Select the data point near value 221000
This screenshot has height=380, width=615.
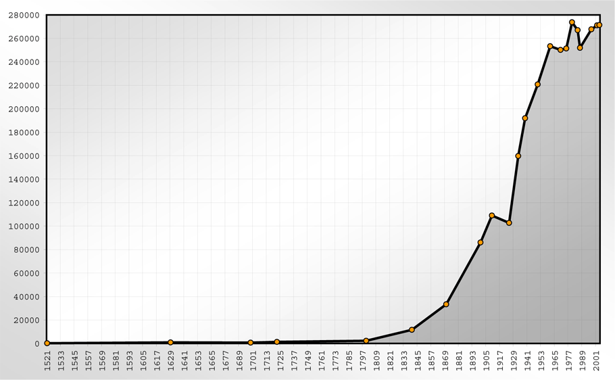[x=538, y=85]
